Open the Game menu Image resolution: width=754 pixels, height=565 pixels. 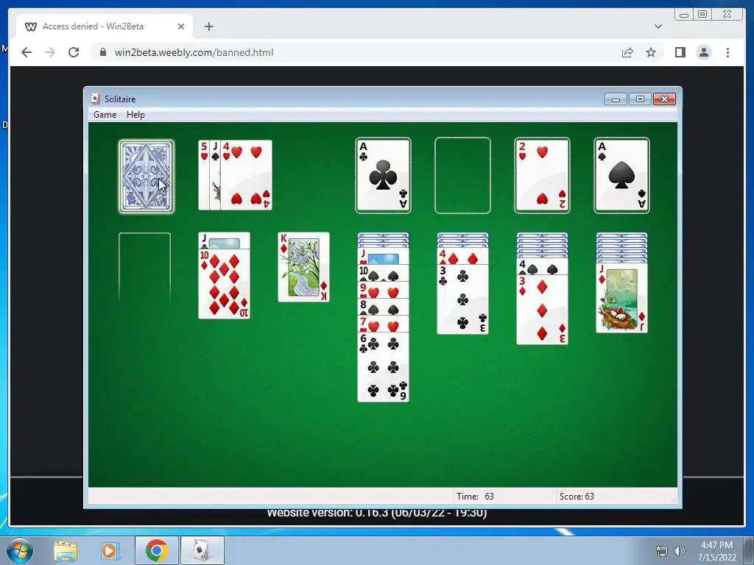click(x=105, y=114)
